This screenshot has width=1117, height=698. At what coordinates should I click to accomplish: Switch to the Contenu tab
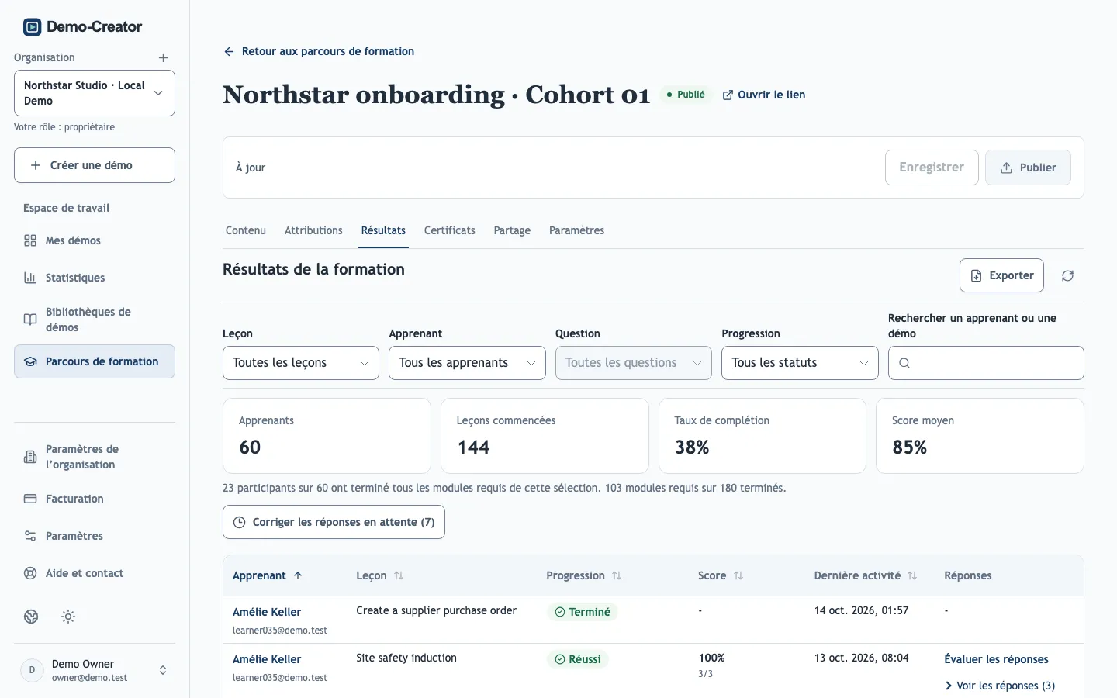pos(246,230)
